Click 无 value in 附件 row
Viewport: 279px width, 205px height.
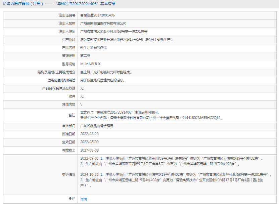click(x=82, y=96)
